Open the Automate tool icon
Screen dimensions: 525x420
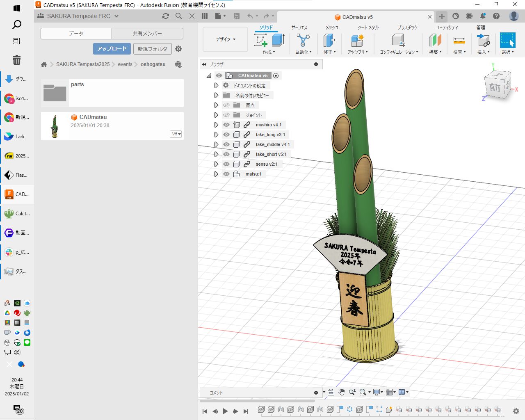pos(303,40)
